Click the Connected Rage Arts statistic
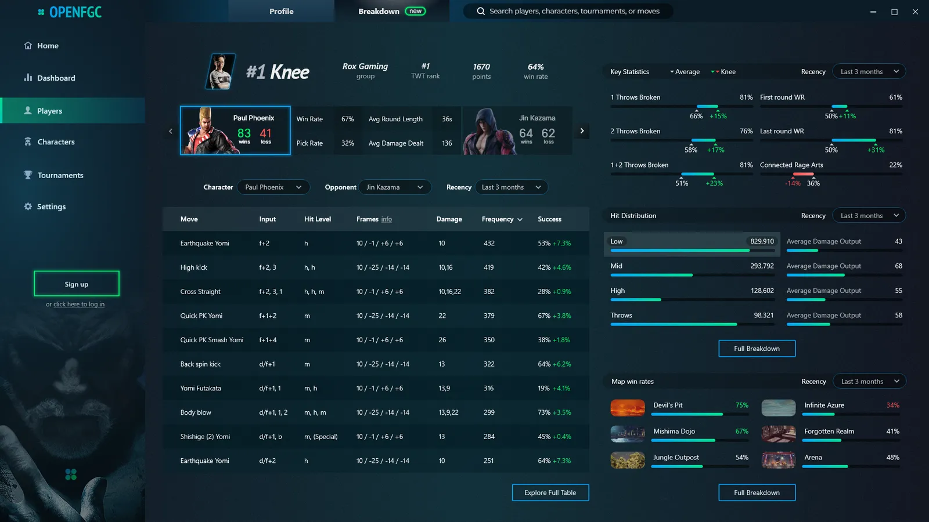The image size is (929, 522). pyautogui.click(x=831, y=173)
